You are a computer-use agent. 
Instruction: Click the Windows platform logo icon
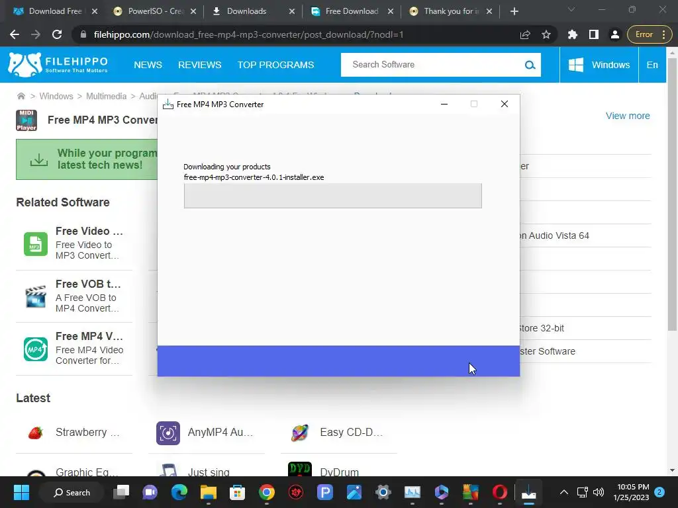[575, 65]
